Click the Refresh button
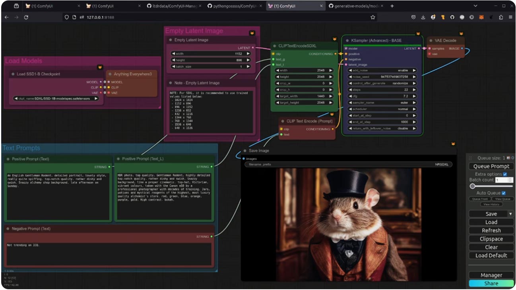Screen dimensions: 516x290 pyautogui.click(x=491, y=230)
